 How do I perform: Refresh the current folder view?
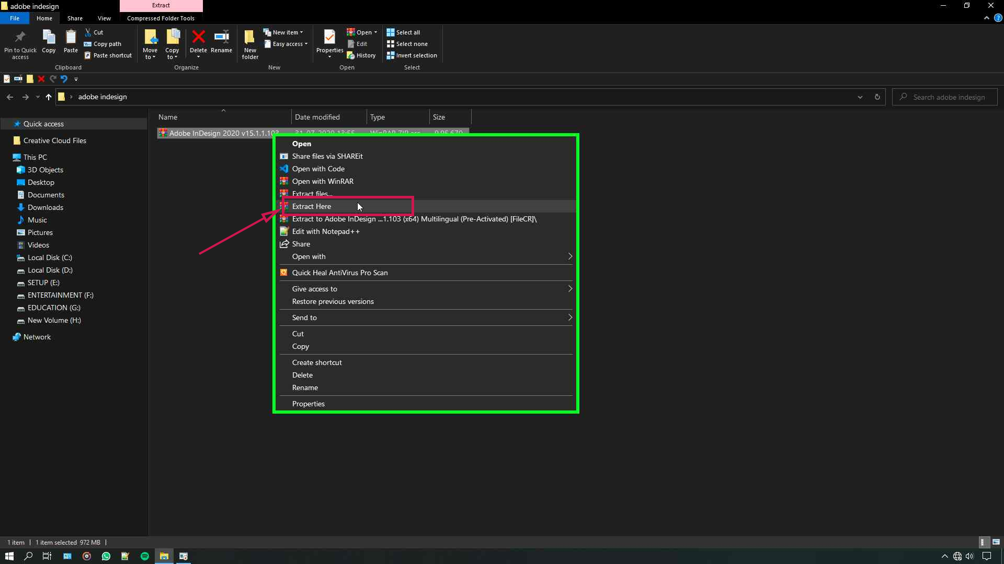coord(877,97)
